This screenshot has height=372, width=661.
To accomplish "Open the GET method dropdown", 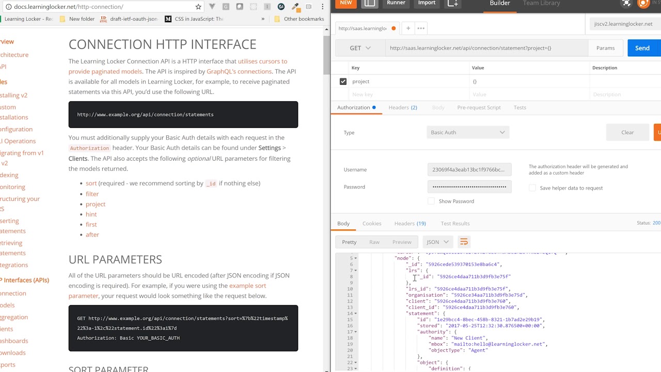I will point(360,48).
